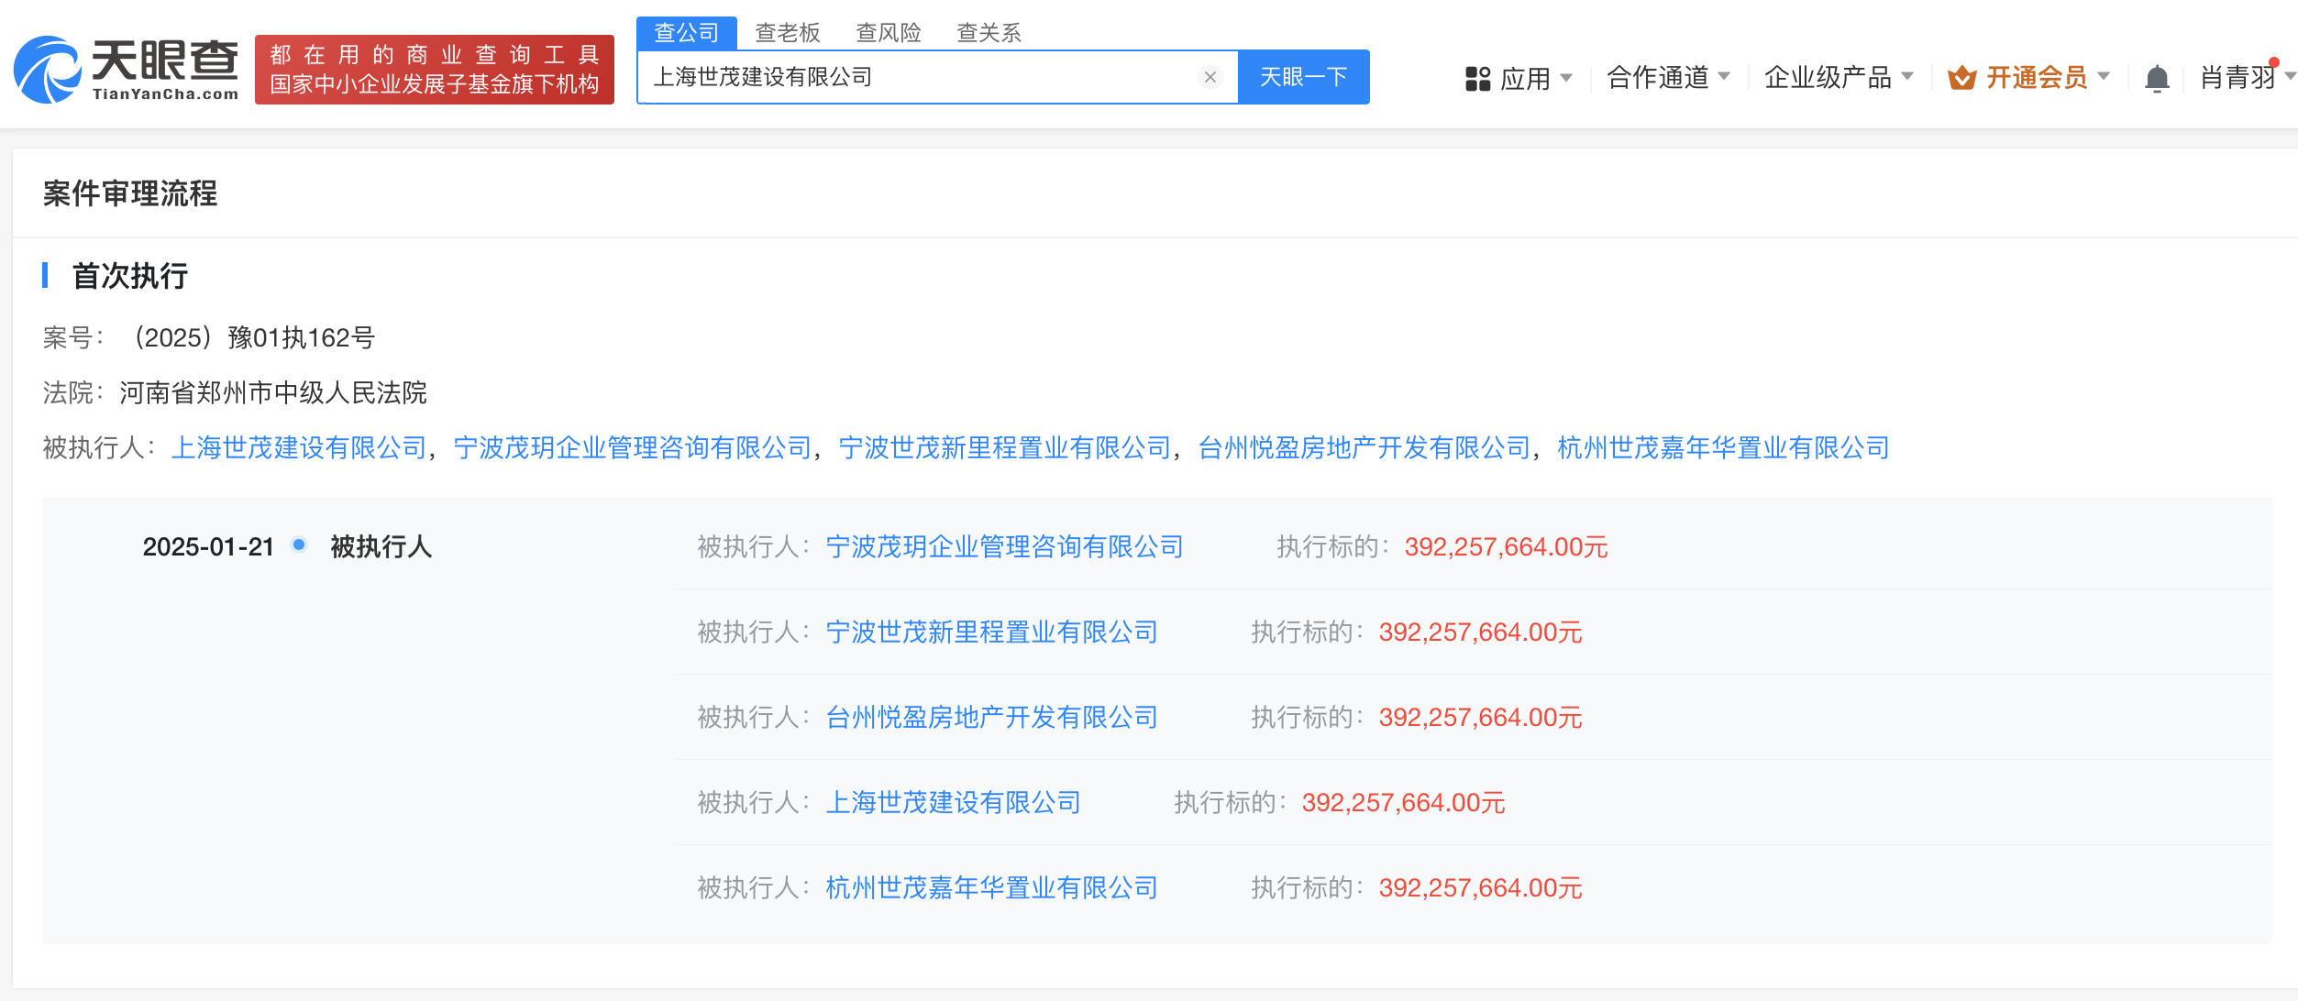Click the 2025-01-21 timeline dot
2298x1001 pixels.
pyautogui.click(x=298, y=544)
